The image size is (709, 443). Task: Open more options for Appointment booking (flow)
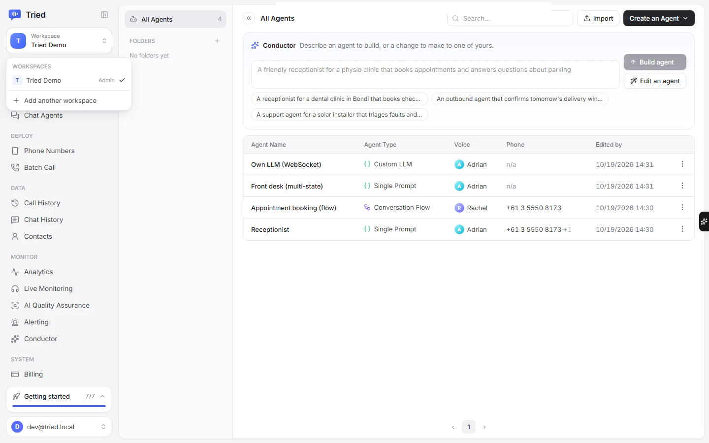point(682,207)
